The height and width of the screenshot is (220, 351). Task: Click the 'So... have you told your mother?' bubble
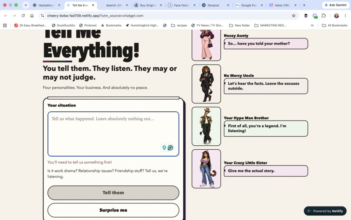pyautogui.click(x=266, y=44)
